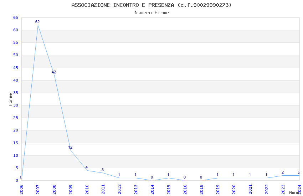The image size is (303, 196).
Task: Click the y-axis value 30
Action: pyautogui.click(x=16, y=105)
